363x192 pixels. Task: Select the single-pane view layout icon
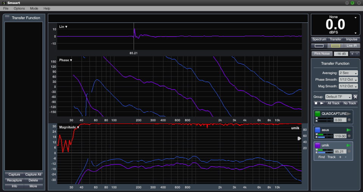pyautogui.click(x=319, y=46)
